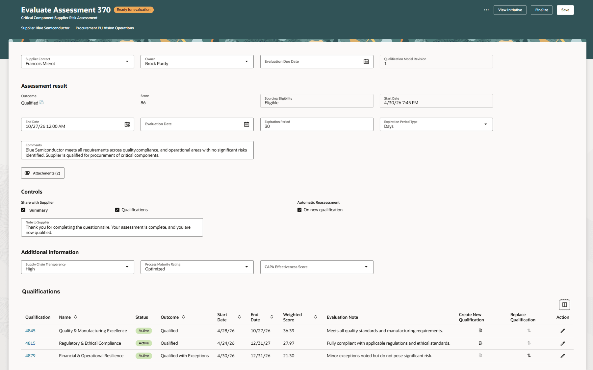Open qualification 4879 link
The height and width of the screenshot is (370, 593).
tap(30, 356)
